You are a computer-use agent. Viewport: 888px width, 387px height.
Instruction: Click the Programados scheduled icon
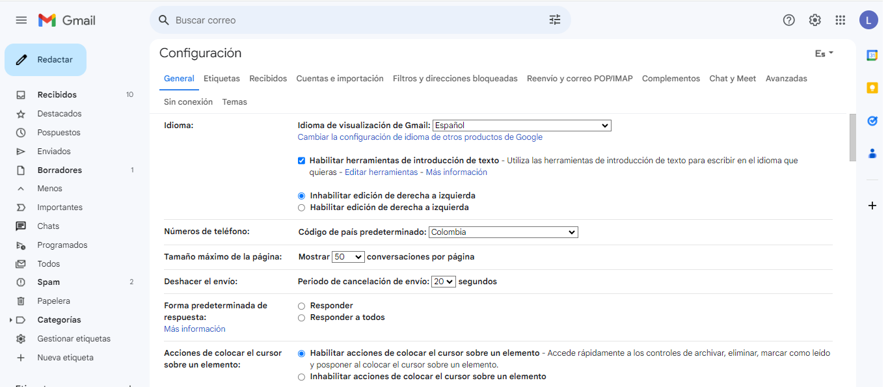point(21,245)
